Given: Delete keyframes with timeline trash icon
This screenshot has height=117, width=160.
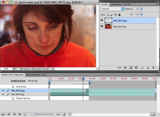Looking at the screenshot, I should point(70,114).
